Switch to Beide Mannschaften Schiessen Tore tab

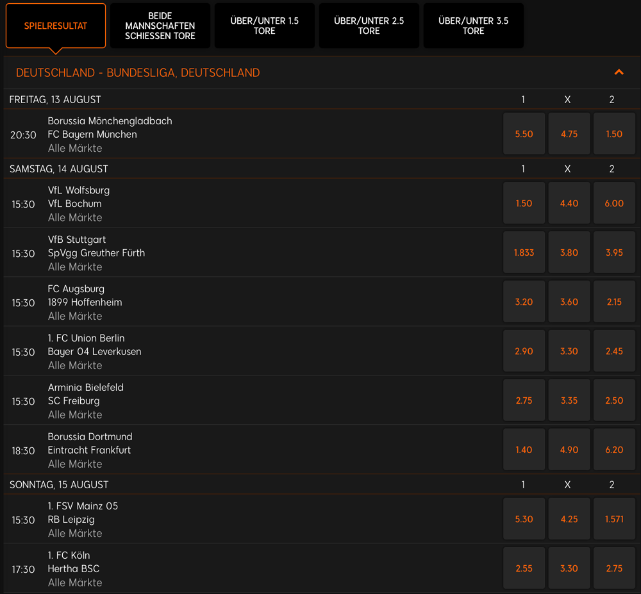[160, 26]
